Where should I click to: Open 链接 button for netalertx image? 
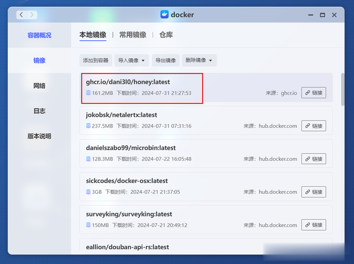314,126
